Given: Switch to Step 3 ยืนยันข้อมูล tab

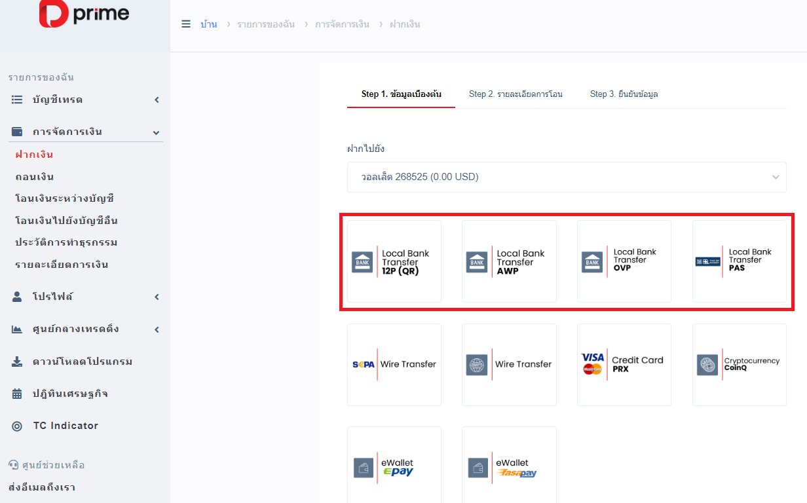Looking at the screenshot, I should 624,94.
